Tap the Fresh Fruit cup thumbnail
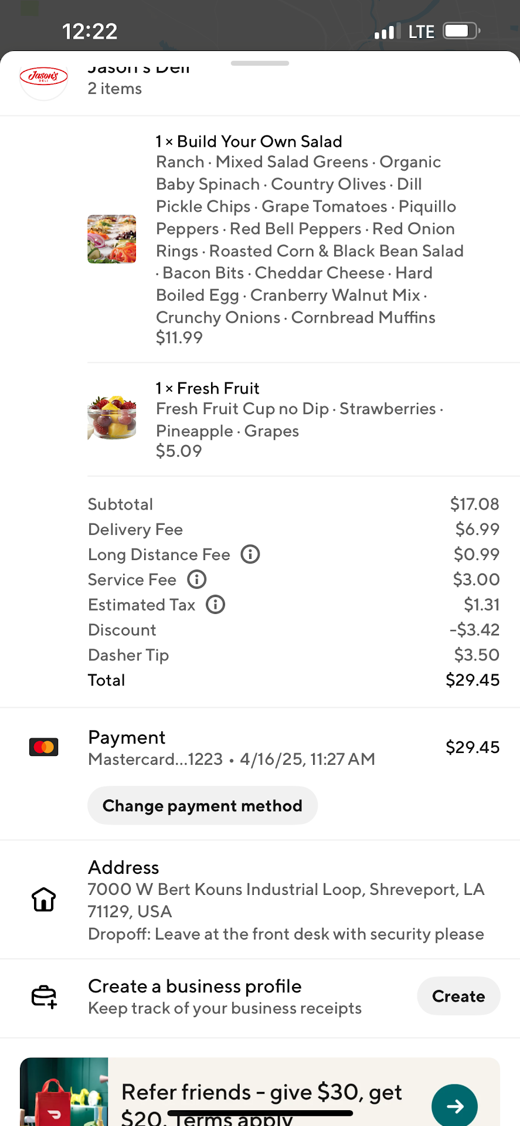520x1126 pixels. (112, 418)
